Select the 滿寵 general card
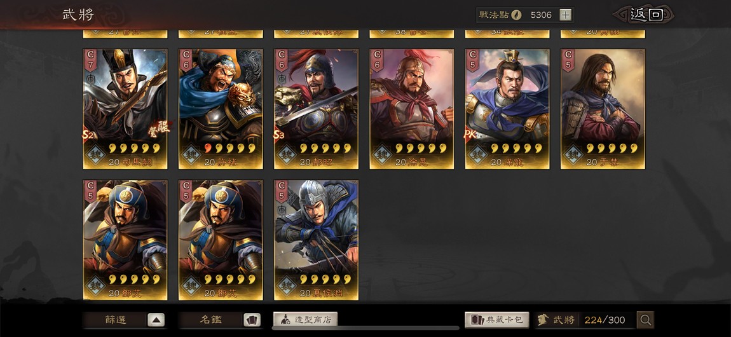This screenshot has width=731, height=337. coord(507,109)
